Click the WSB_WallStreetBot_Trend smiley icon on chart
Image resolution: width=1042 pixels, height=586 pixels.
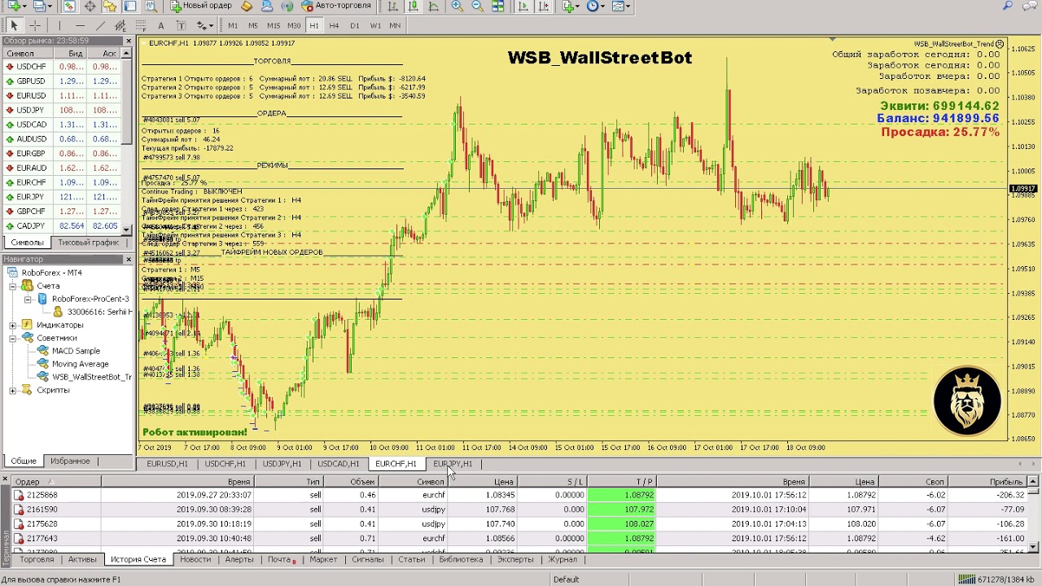[x=1000, y=44]
